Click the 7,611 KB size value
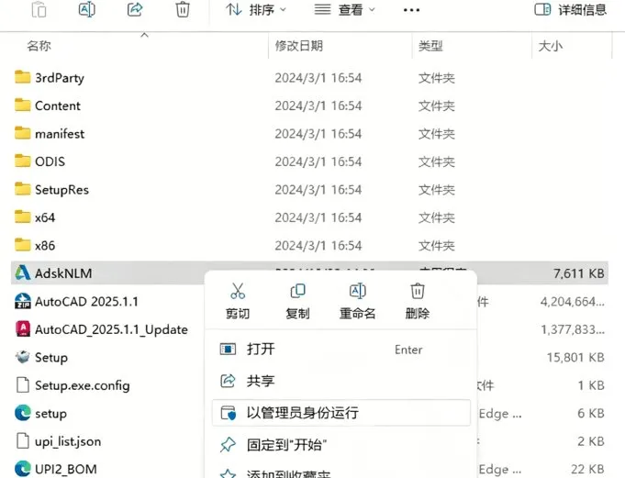 [x=579, y=273]
